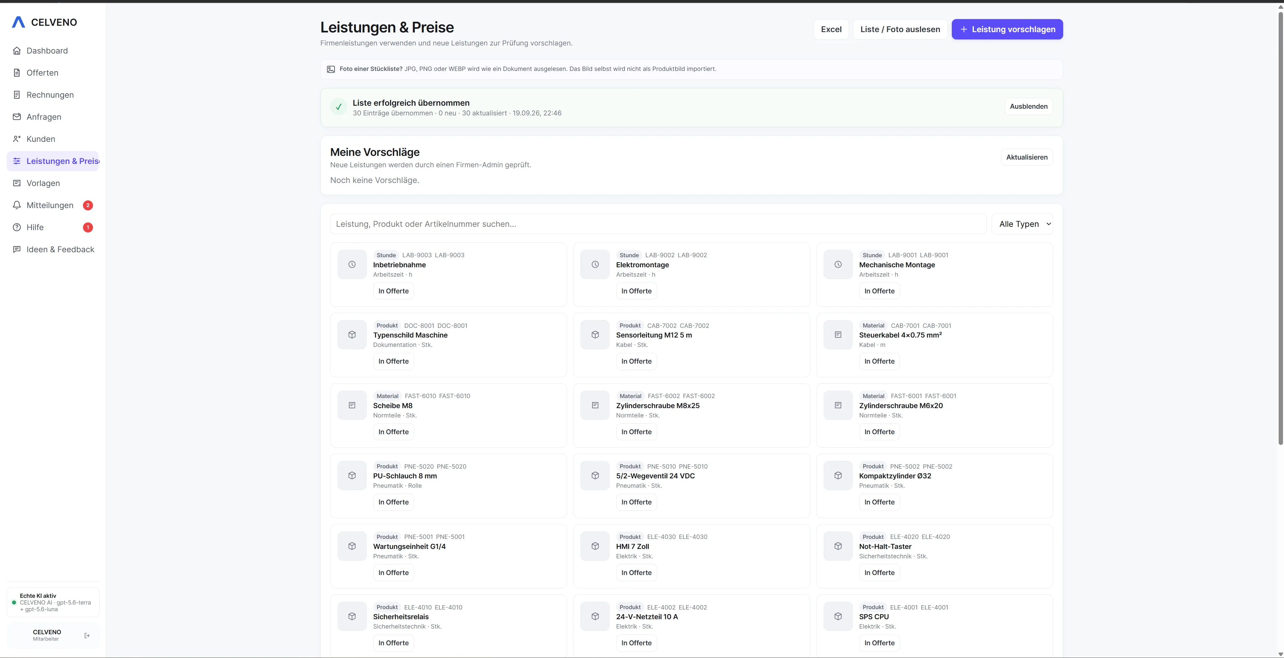The image size is (1284, 658).
Task: Click Leistung vorschlagen button
Action: click(1007, 29)
